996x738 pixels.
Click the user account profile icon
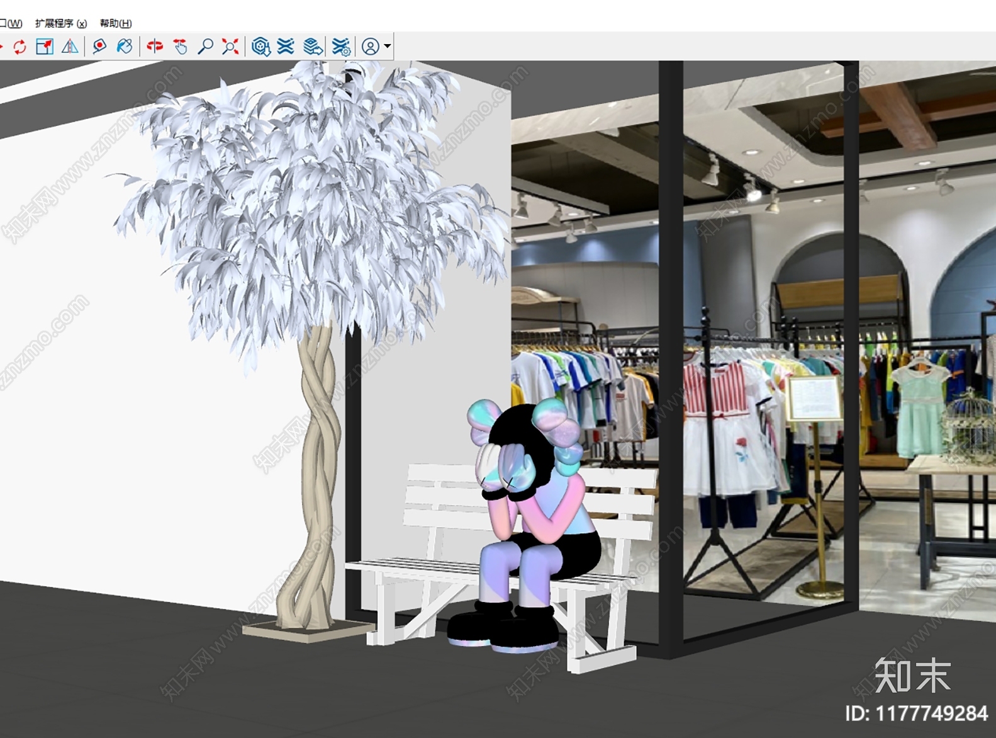pyautogui.click(x=371, y=47)
